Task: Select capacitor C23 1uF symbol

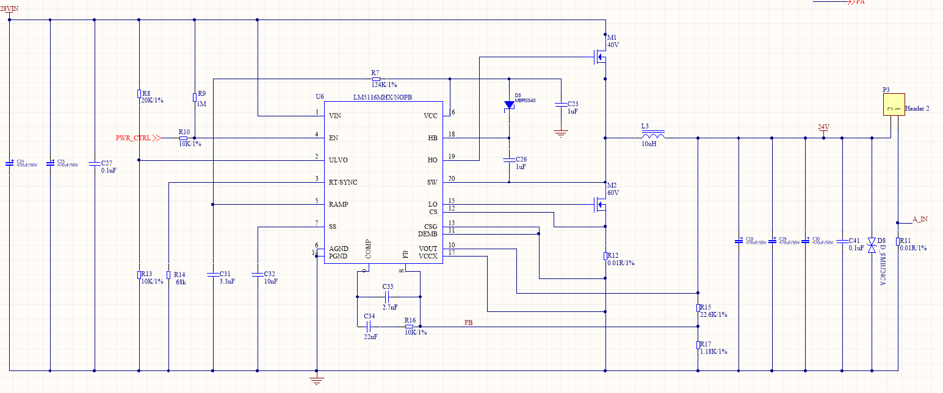Action: (560, 105)
